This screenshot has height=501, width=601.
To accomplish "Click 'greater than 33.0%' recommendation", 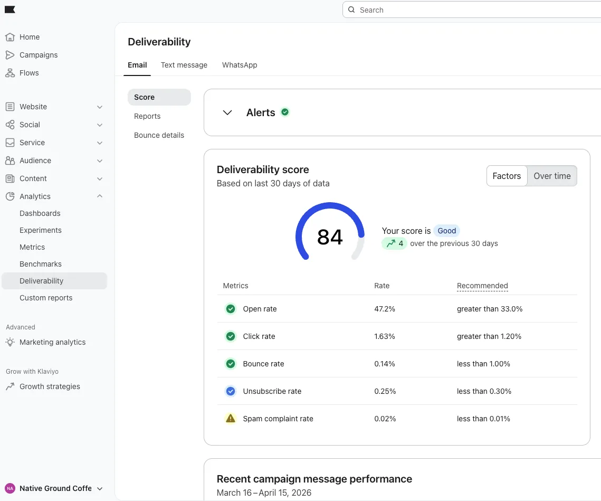I will pos(490,309).
